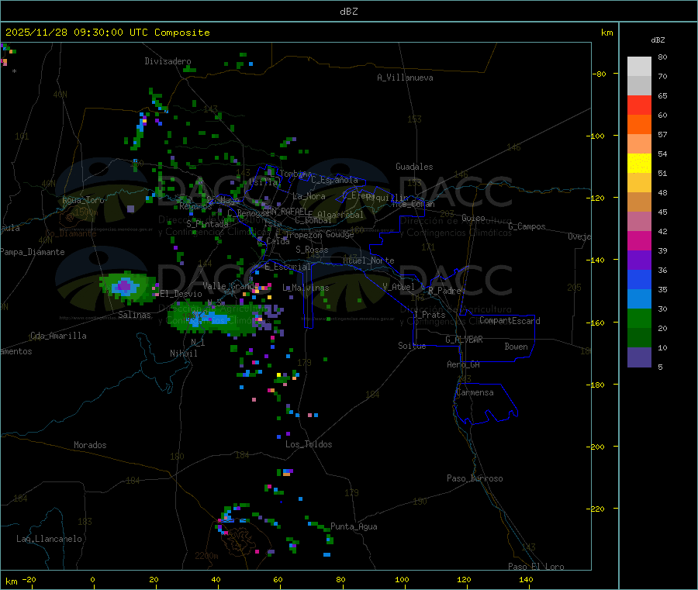This screenshot has width=698, height=590.
Task: Click the 'Paso_El_Loro' label
Action: click(x=536, y=567)
